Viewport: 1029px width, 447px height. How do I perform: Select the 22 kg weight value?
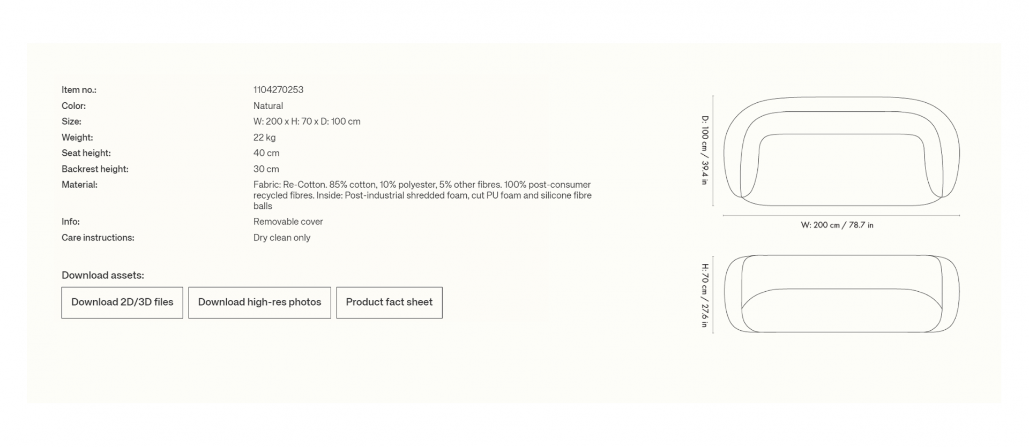click(x=264, y=138)
